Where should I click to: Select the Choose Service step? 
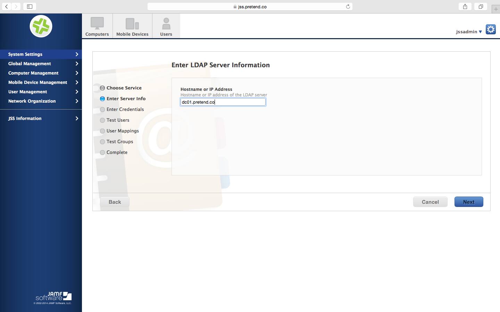pos(121,88)
